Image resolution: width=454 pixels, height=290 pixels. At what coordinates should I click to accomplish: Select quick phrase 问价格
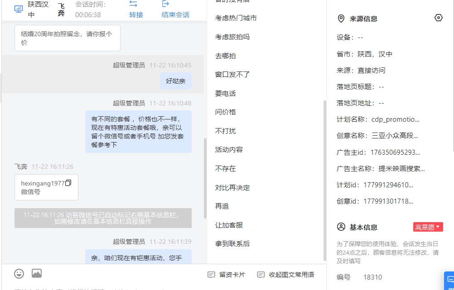coord(225,112)
